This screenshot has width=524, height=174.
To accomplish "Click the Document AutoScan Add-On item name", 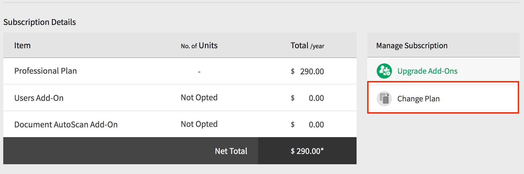I will click(66, 124).
